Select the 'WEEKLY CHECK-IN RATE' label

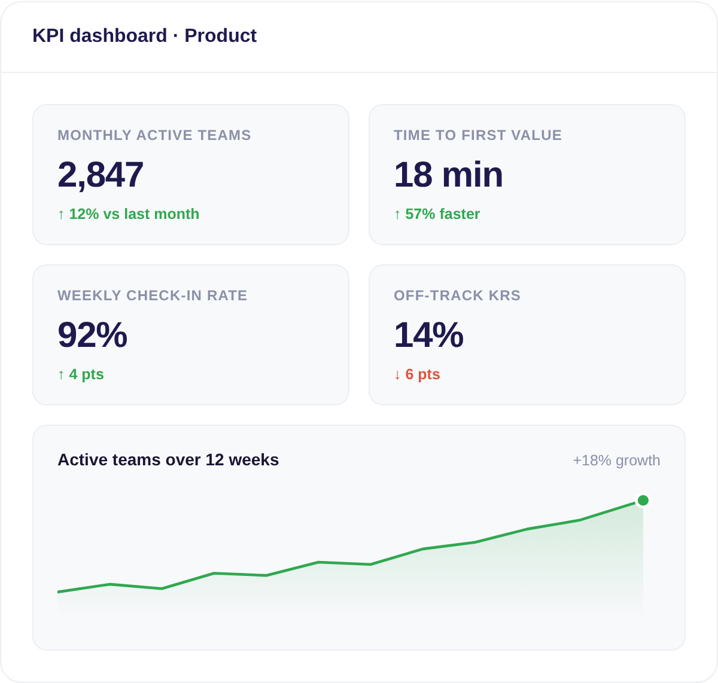(x=153, y=295)
